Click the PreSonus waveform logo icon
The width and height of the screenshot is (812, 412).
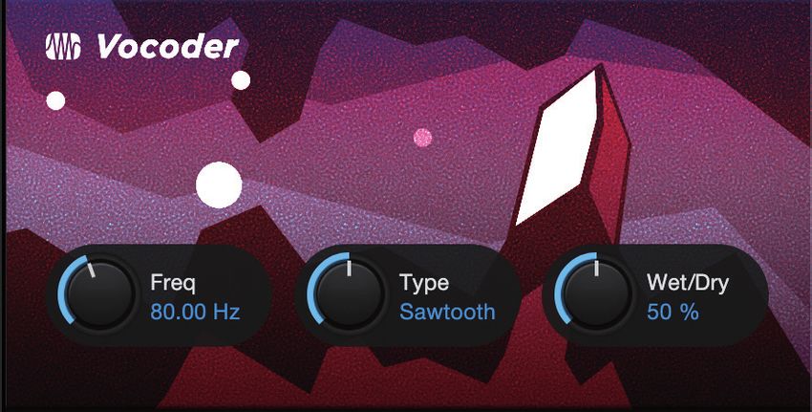tap(63, 47)
